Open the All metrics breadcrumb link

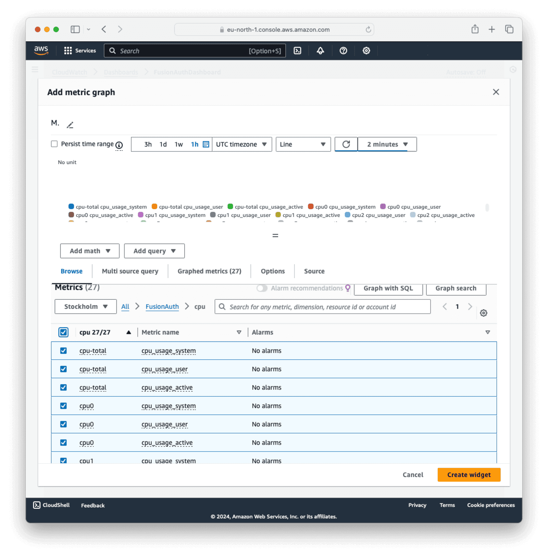coord(125,306)
